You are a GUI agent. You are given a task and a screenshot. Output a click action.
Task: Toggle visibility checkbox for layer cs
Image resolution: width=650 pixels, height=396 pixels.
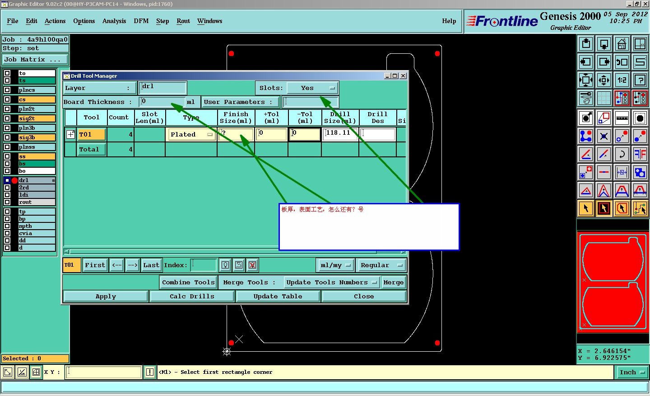click(x=7, y=99)
